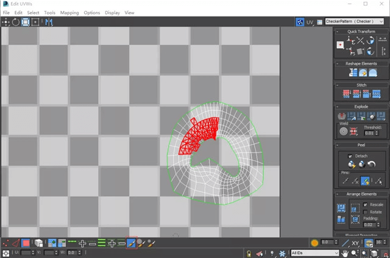Click the Target Weld icon
Image resolution: width=390 pixels, height=258 pixels.
[x=344, y=131]
